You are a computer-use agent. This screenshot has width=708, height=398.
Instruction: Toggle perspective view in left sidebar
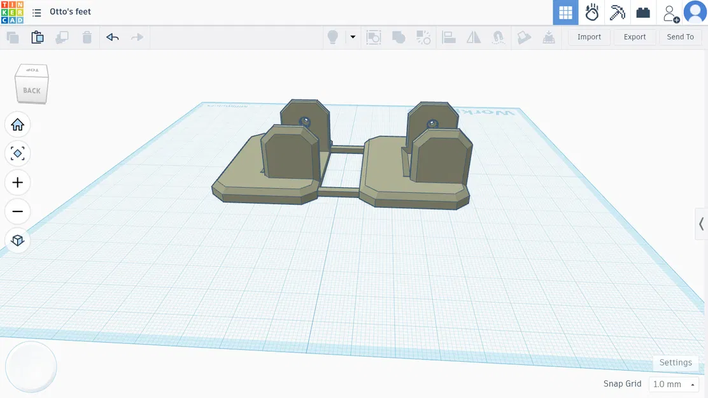pyautogui.click(x=18, y=240)
